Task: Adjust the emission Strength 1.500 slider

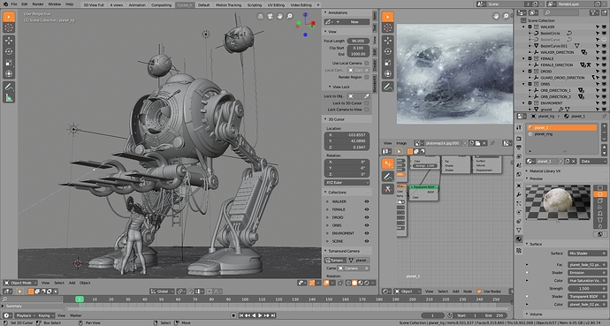Action: click(x=587, y=288)
